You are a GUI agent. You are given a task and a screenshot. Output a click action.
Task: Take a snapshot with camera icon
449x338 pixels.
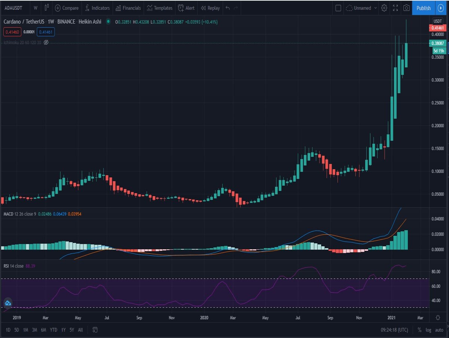[x=406, y=7]
